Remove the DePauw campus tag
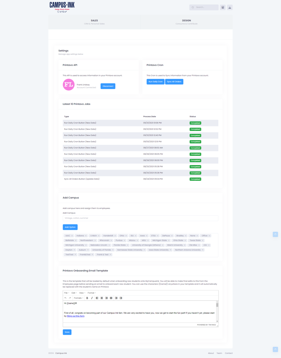Screen dimensions: 281x358 tap(172, 236)
